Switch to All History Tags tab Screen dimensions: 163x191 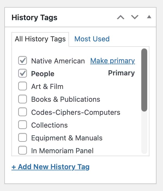click(40, 39)
